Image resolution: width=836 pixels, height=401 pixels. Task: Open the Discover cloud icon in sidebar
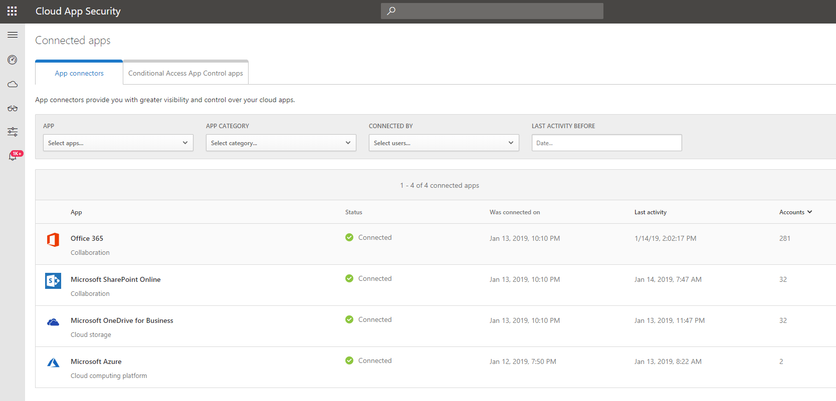coord(13,84)
